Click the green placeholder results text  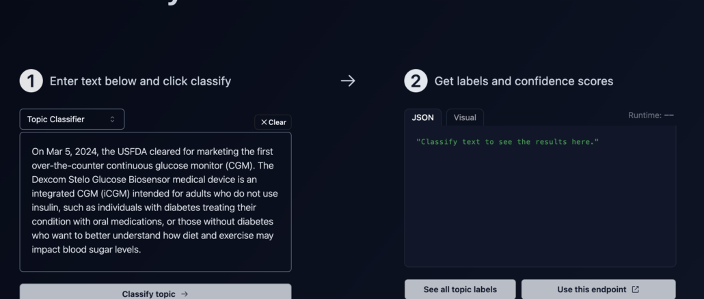click(506, 141)
